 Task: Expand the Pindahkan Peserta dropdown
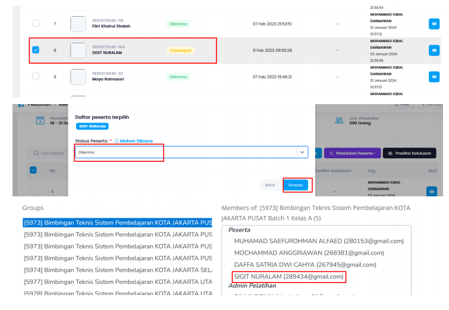351,153
